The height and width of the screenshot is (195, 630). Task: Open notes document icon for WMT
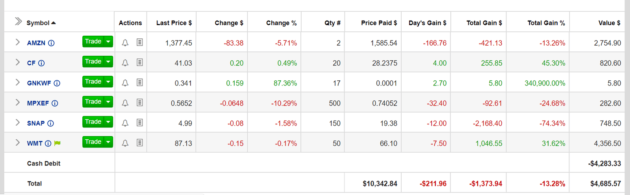click(139, 142)
